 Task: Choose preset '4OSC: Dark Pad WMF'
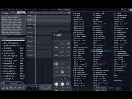pyautogui.click(x=79, y=60)
